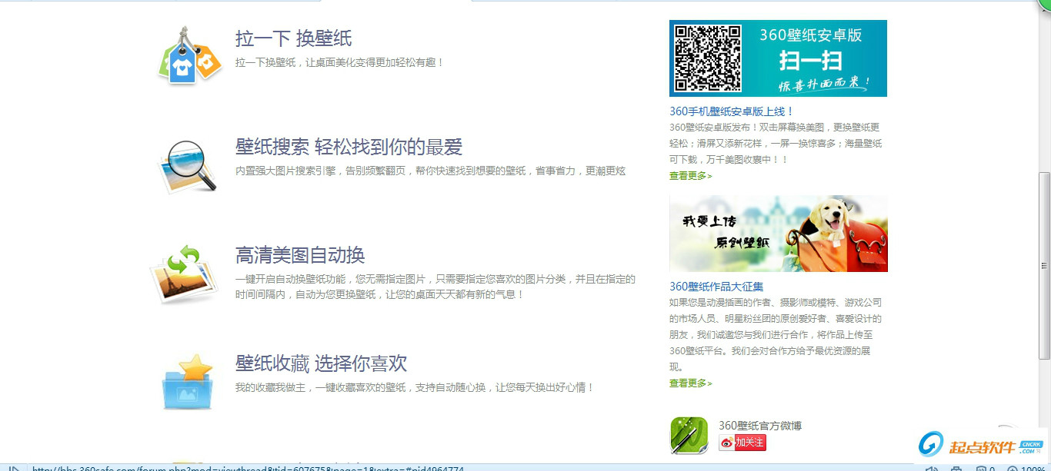Click the green 360壁纸 app icon
This screenshot has height=471, width=1051.
[689, 435]
